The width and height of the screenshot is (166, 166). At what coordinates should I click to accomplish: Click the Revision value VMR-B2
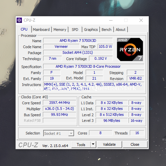pyautogui.click(x=135, y=78)
